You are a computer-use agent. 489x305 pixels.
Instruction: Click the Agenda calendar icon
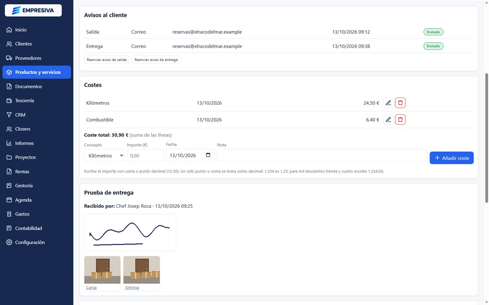pyautogui.click(x=9, y=200)
